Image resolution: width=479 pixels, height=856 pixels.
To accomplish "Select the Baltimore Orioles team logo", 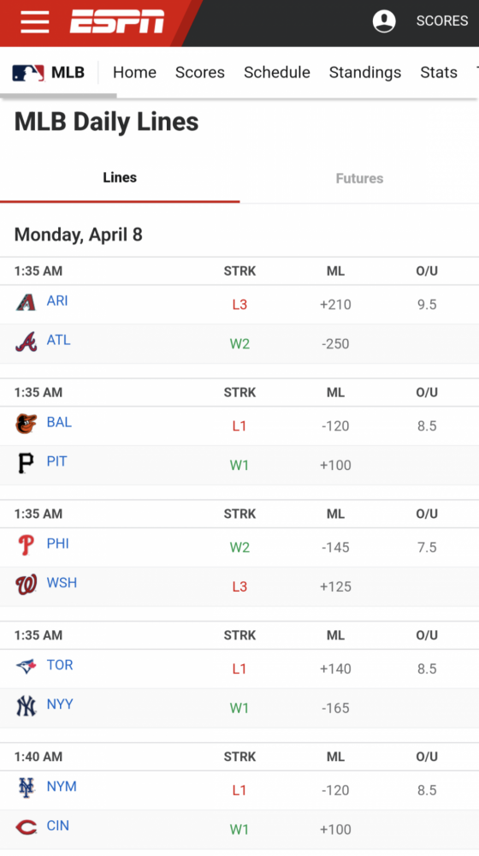I will click(x=26, y=424).
